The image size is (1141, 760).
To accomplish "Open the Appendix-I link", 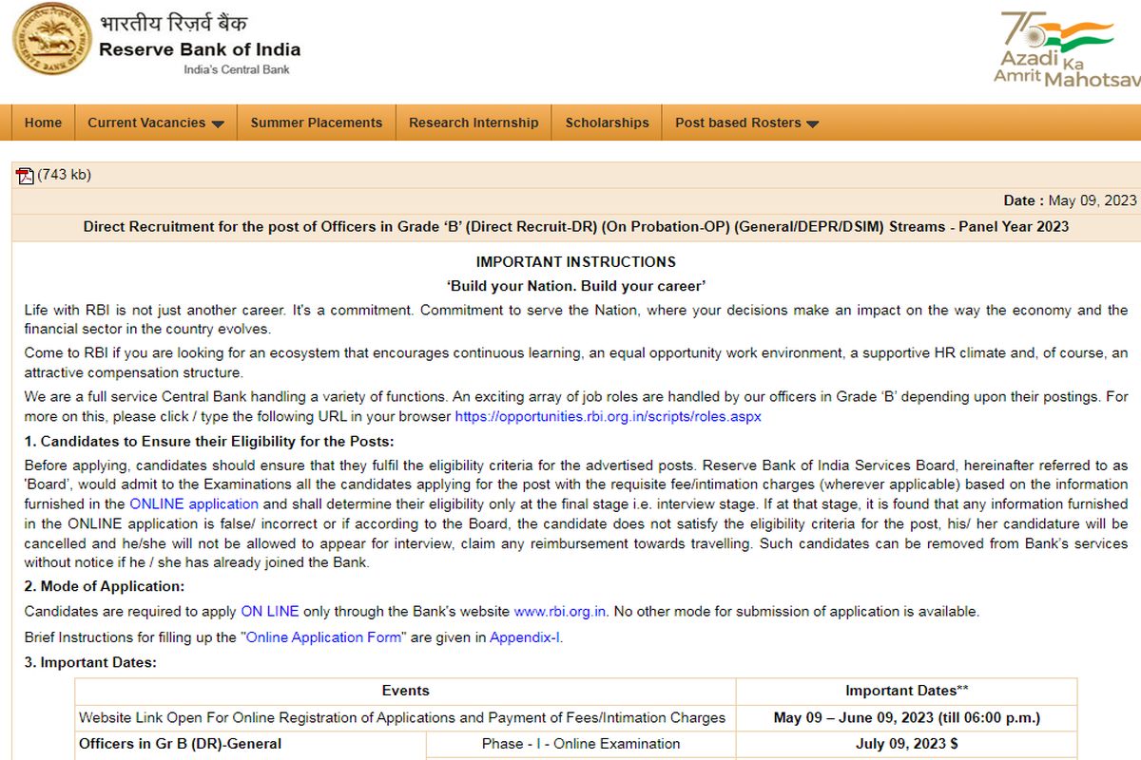I will coord(525,637).
